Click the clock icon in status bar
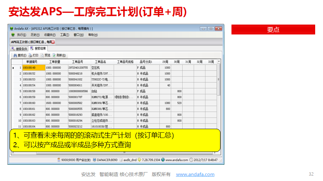 tap(191, 160)
